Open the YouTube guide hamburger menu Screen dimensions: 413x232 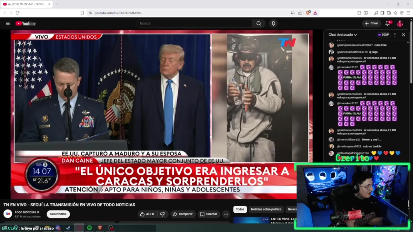(x=8, y=23)
